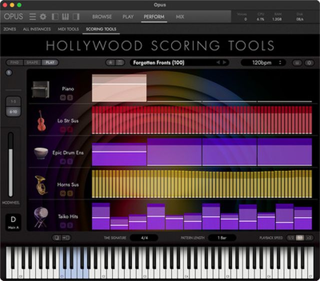Open the MIDI TOOLS sub-tab
The image size is (320, 281).
(x=68, y=29)
